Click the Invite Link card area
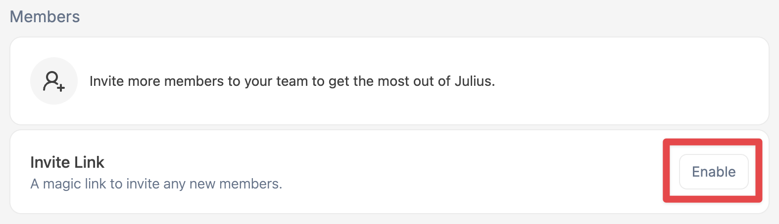779x224 pixels. (x=389, y=172)
